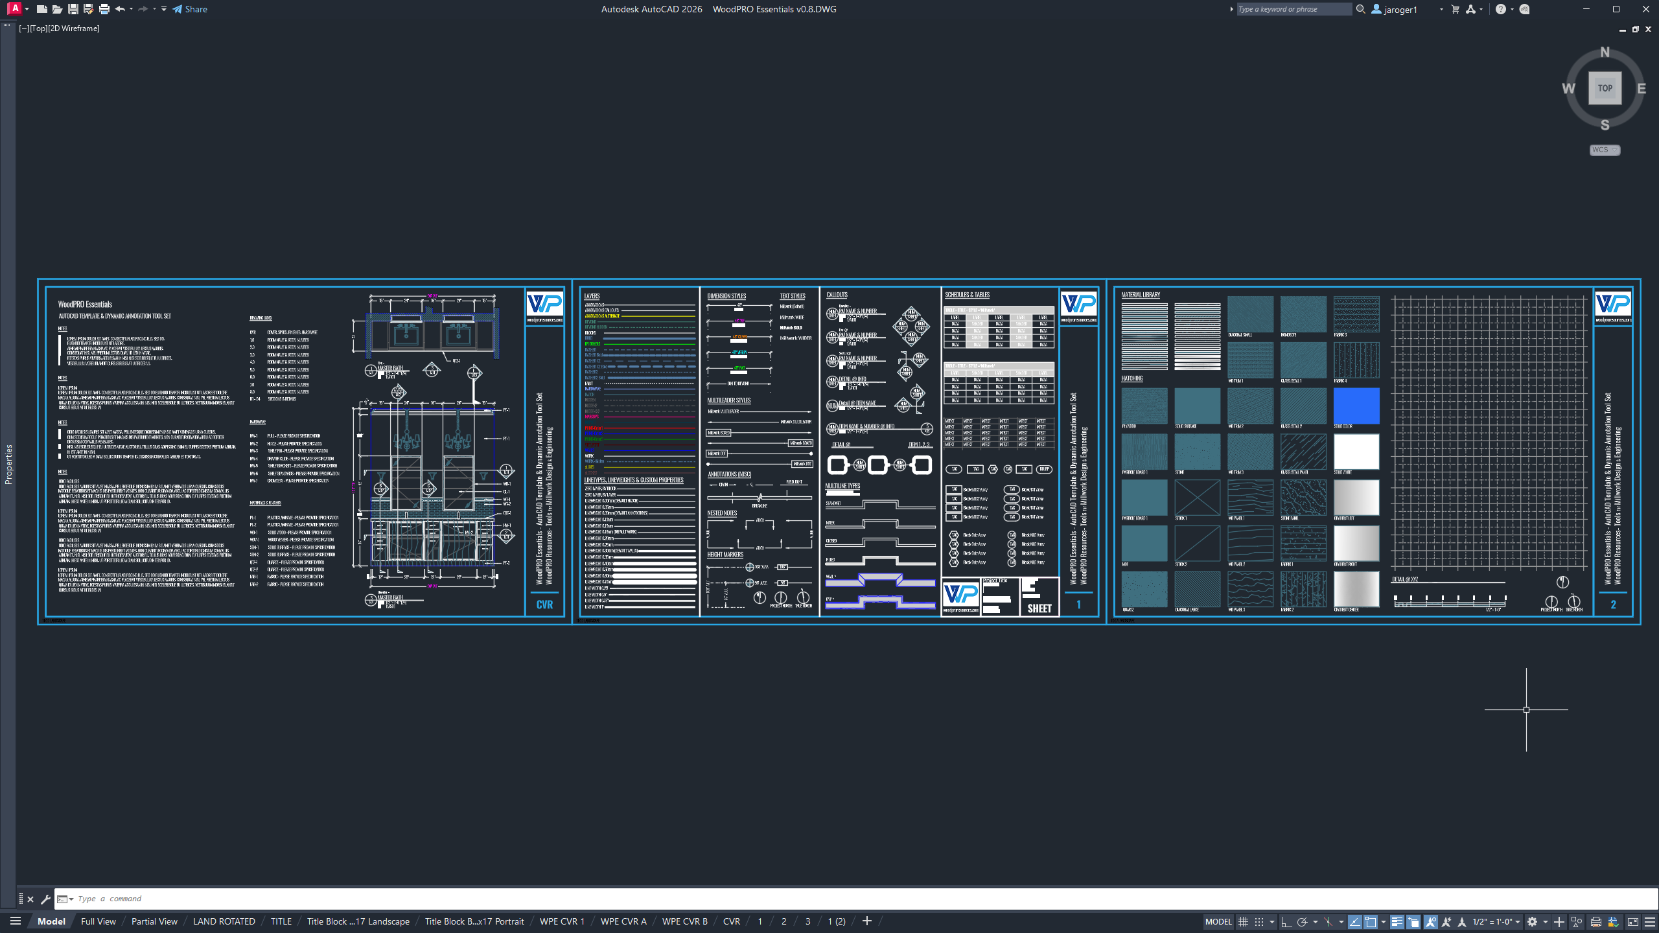Open the Autodesk App Store cart icon
Screen dimensions: 1659x933
pos(1456,9)
